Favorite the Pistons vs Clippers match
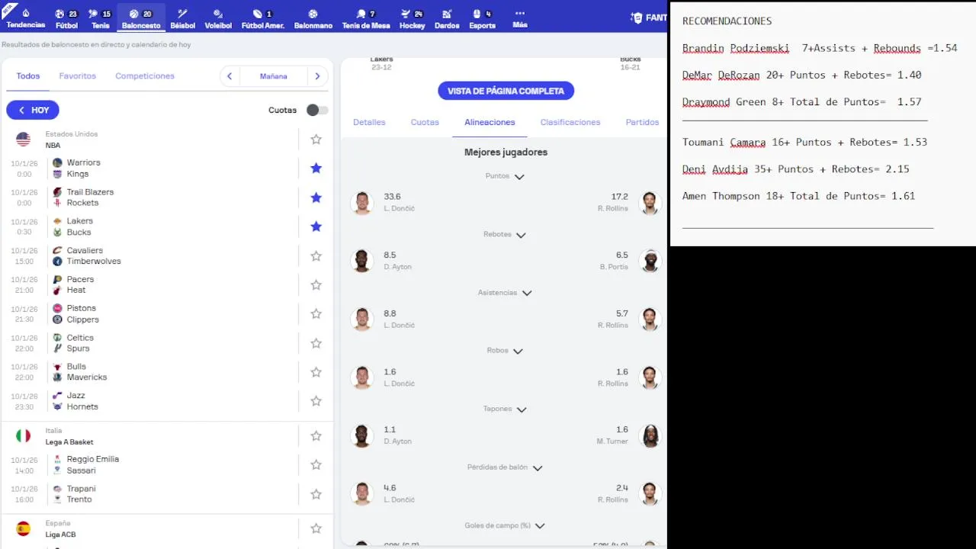 point(316,314)
